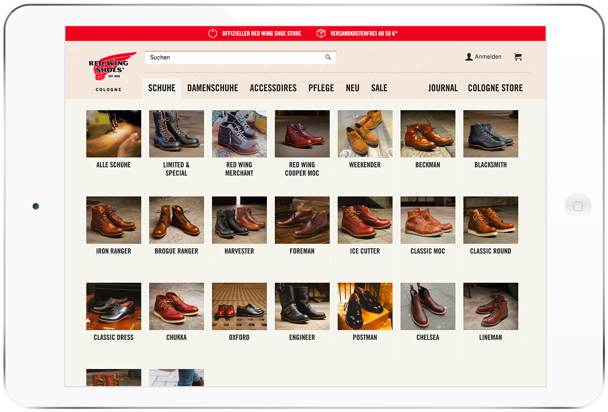Open the Journal link
The image size is (608, 412).
coord(443,88)
